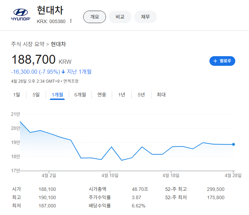
Task: Click the 4월 28일 오후 2:34 GMT+9 timestamp
Action: pyautogui.click(x=35, y=81)
